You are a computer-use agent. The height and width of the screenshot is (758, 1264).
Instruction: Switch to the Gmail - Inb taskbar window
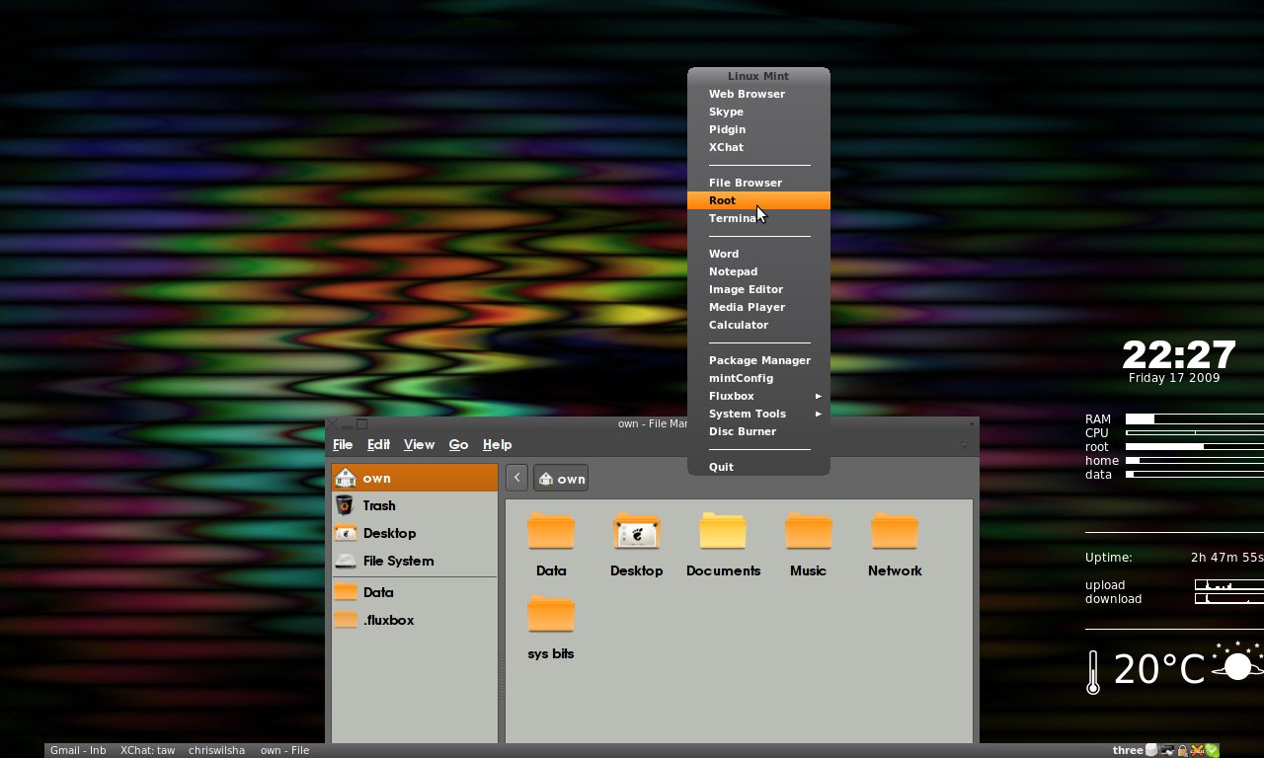(78, 750)
